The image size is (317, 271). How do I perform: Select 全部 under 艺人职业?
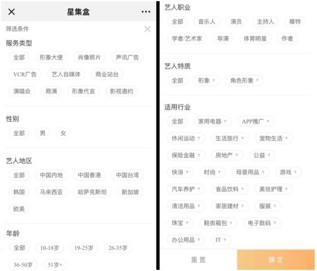point(178,21)
